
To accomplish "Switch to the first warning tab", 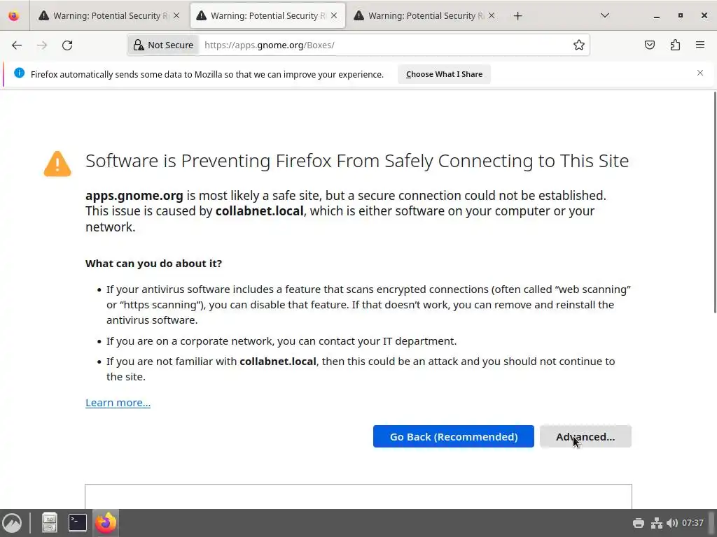I will (x=110, y=16).
